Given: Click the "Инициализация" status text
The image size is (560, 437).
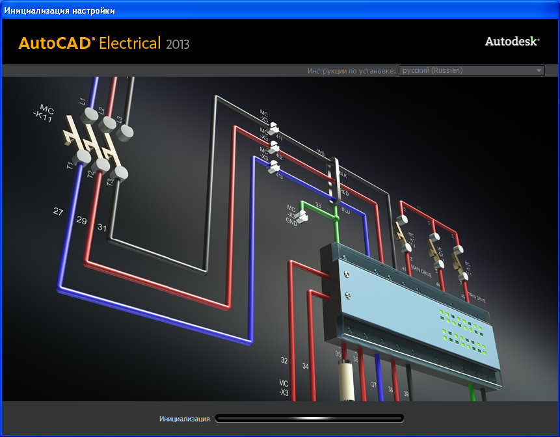Looking at the screenshot, I should (185, 418).
